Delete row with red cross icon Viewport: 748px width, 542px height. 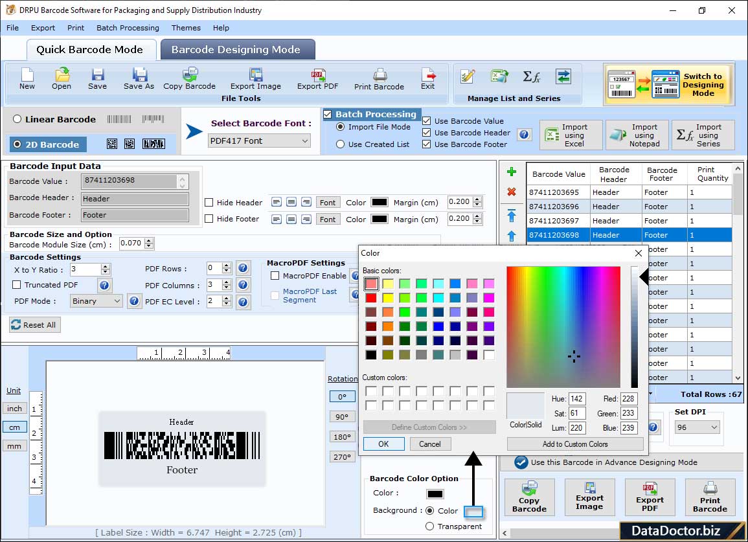click(512, 192)
